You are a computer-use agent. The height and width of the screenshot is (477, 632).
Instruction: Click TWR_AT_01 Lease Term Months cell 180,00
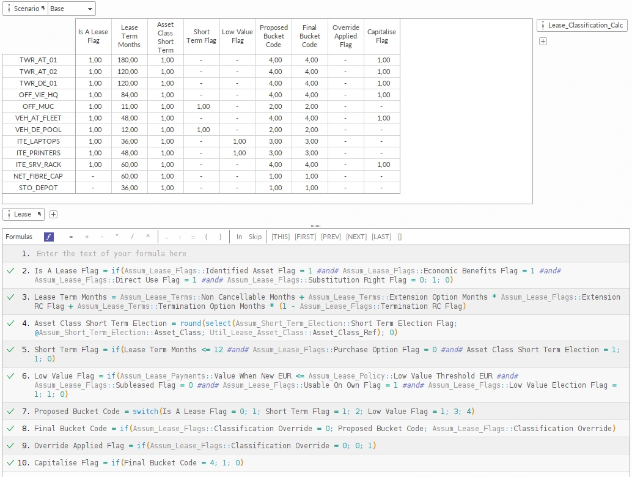[x=130, y=60]
